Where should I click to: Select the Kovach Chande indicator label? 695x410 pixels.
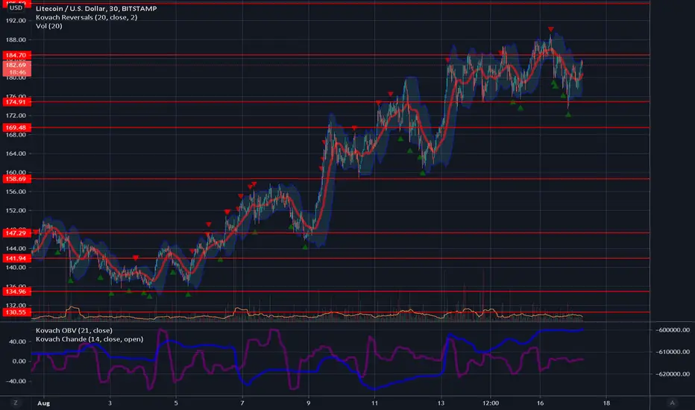(89, 339)
